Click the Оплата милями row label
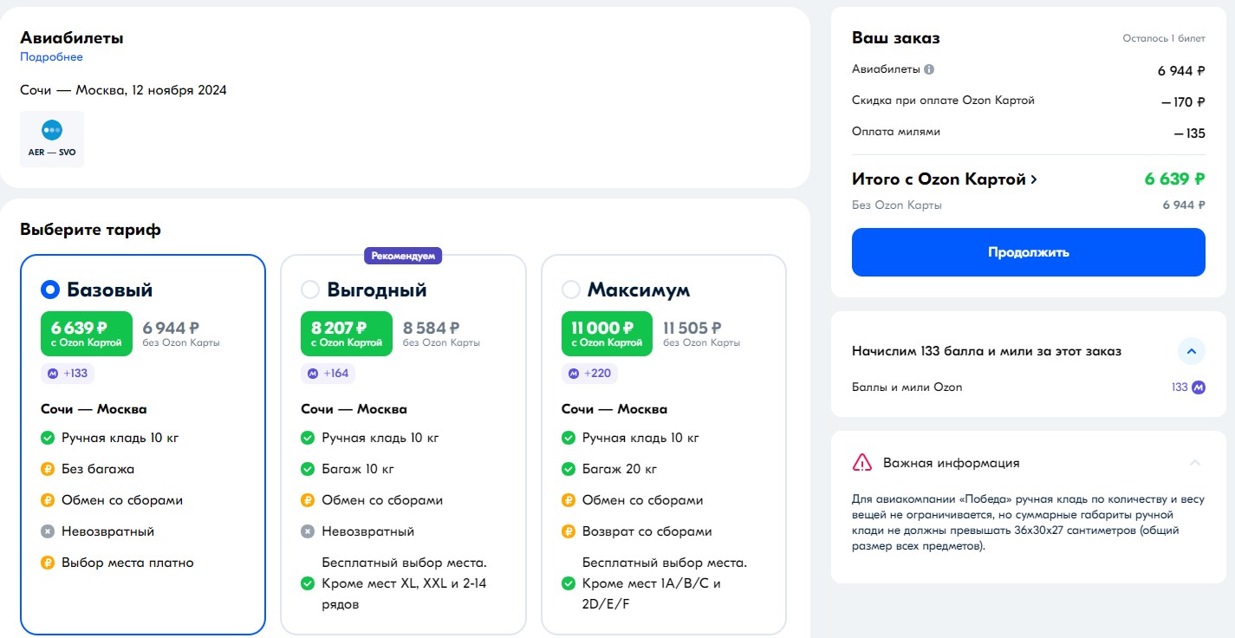This screenshot has height=638, width=1235. tap(896, 132)
